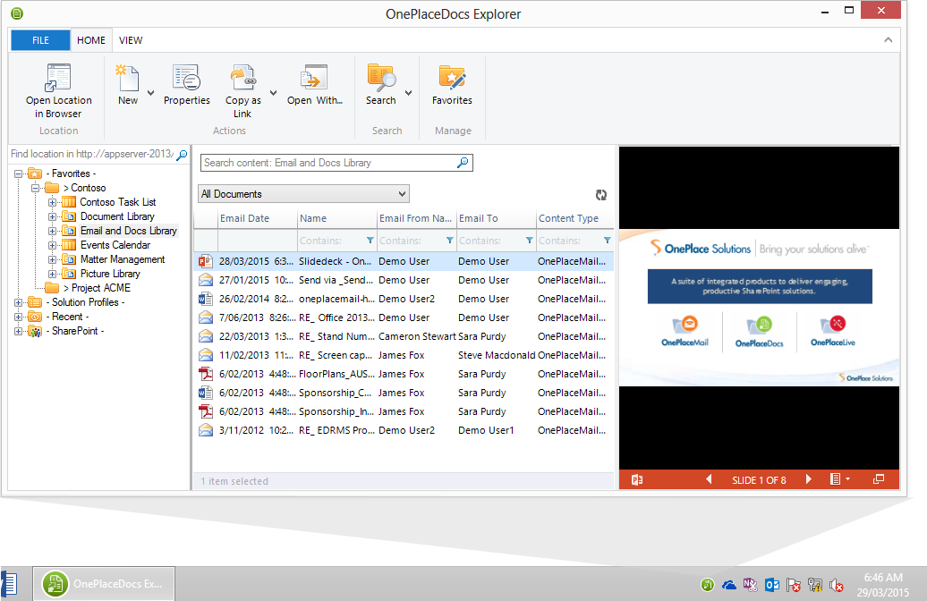Open the Properties ribbon button
Screen dimensions: 927x601
186,79
